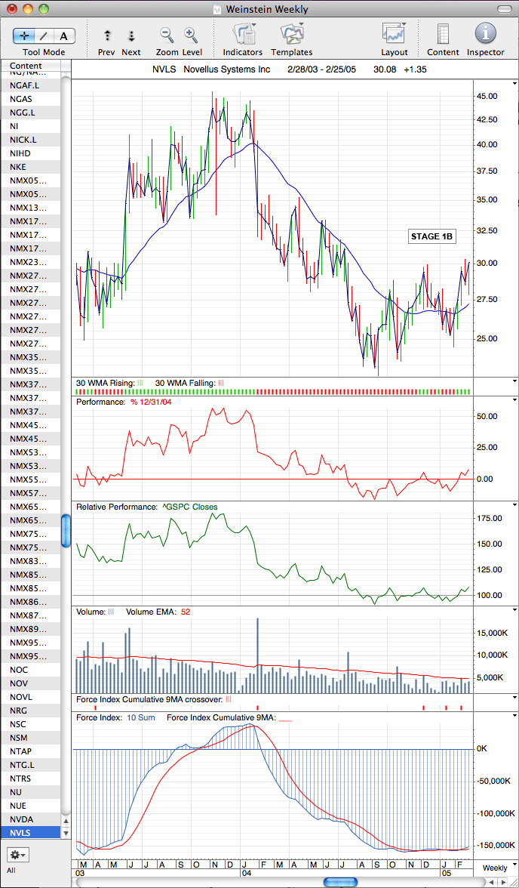The height and width of the screenshot is (888, 519).
Task: Select NMX86… in the content list
Action: [30, 601]
